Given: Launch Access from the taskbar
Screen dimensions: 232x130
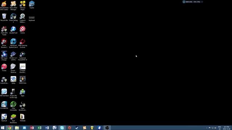Looking at the screenshot, I should coord(32,127).
